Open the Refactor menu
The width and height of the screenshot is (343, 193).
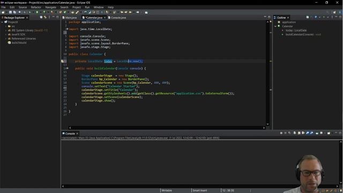click(x=36, y=7)
